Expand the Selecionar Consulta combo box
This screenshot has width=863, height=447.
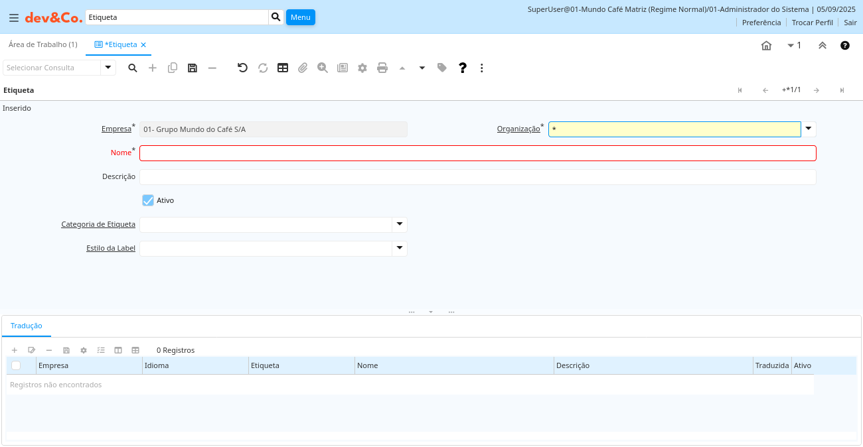(x=108, y=68)
